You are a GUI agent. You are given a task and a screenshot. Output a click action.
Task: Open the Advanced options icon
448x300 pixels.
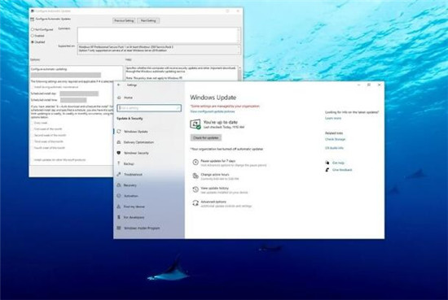coord(195,203)
